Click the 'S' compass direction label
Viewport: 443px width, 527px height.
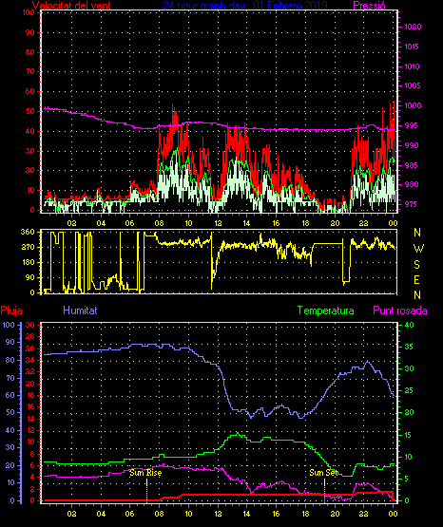pos(416,265)
